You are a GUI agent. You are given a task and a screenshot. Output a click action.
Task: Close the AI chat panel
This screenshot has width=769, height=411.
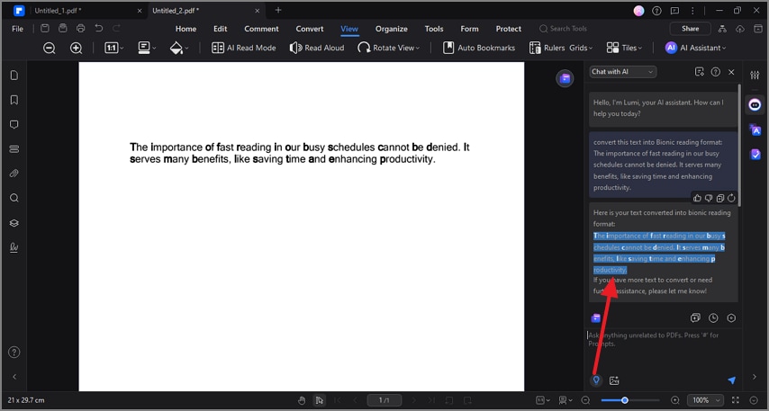(x=731, y=72)
